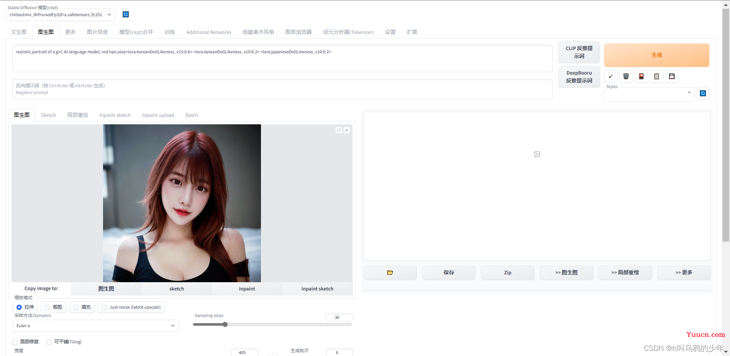Adjust the Sampling steps slider
The height and width of the screenshot is (356, 730).
272,324
